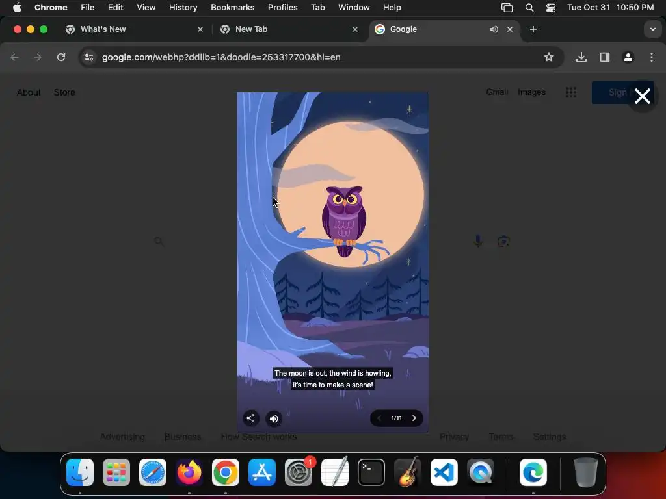Mute the Google tab audio
The height and width of the screenshot is (499, 666).
pos(494,29)
